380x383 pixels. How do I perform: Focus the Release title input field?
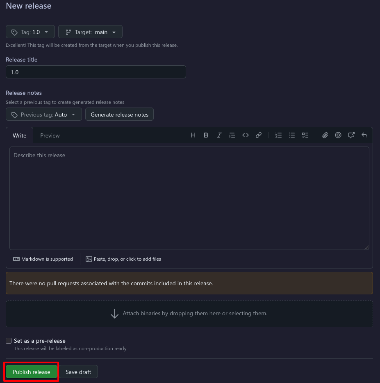click(96, 72)
